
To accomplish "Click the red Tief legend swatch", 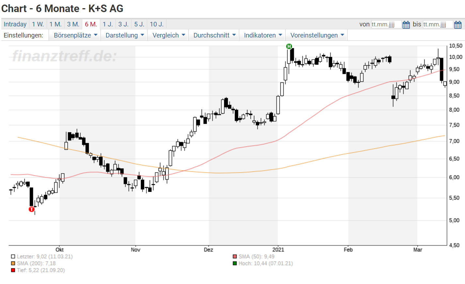I will [13, 270].
